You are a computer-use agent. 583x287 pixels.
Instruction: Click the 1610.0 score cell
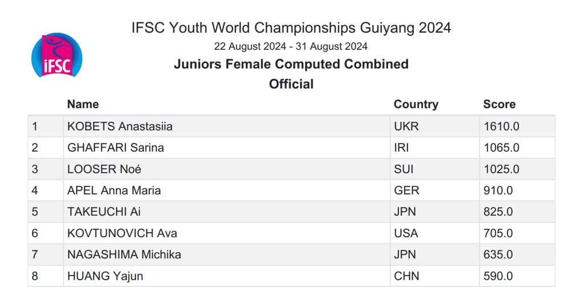pos(517,126)
